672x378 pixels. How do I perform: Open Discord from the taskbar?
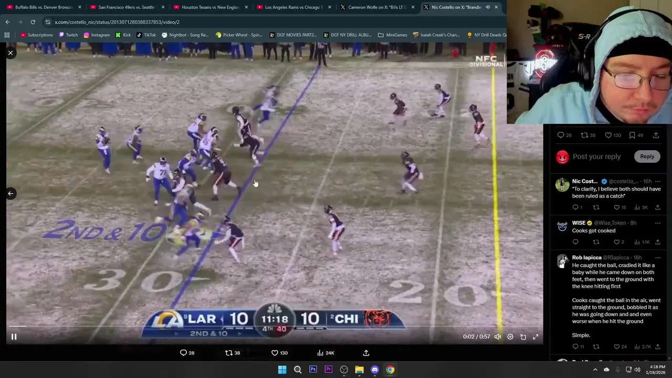[x=375, y=370]
